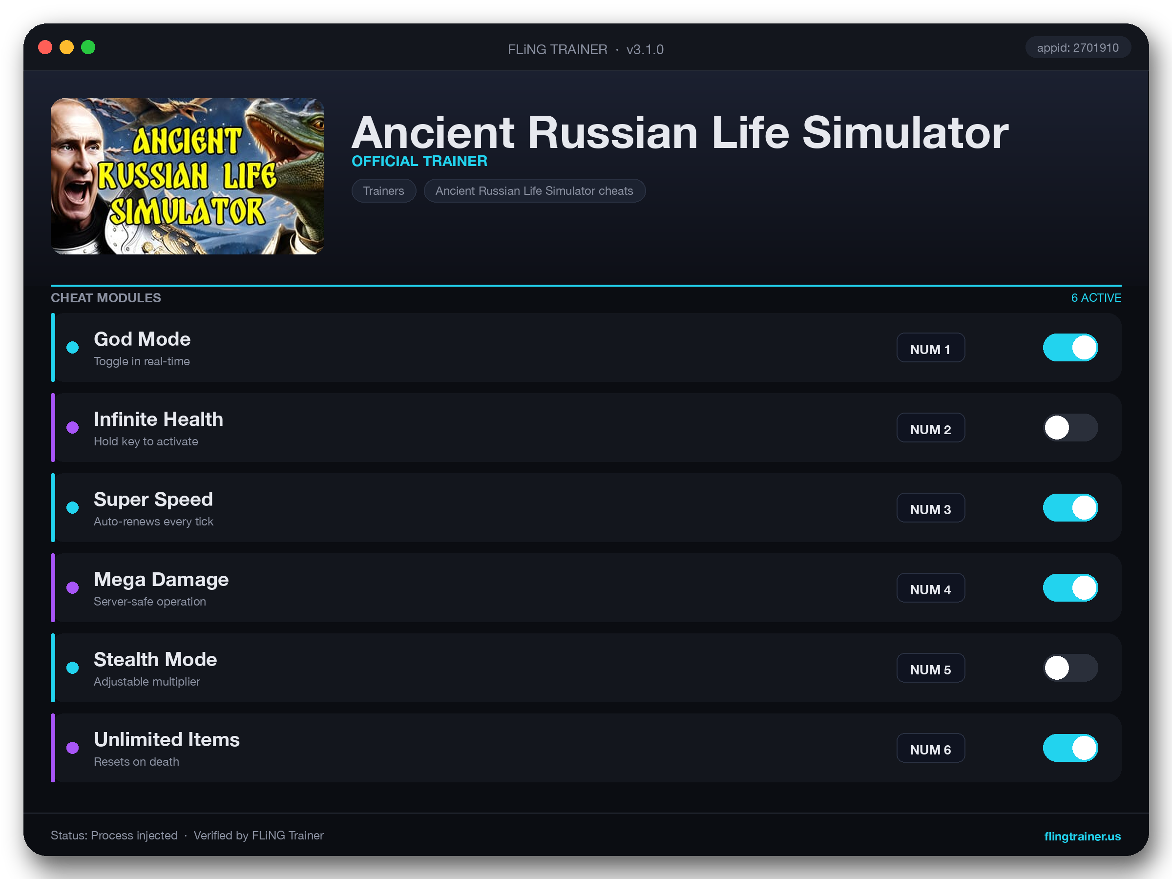Click the cyan dot beside Super Speed
The width and height of the screenshot is (1172, 879).
pyautogui.click(x=73, y=507)
